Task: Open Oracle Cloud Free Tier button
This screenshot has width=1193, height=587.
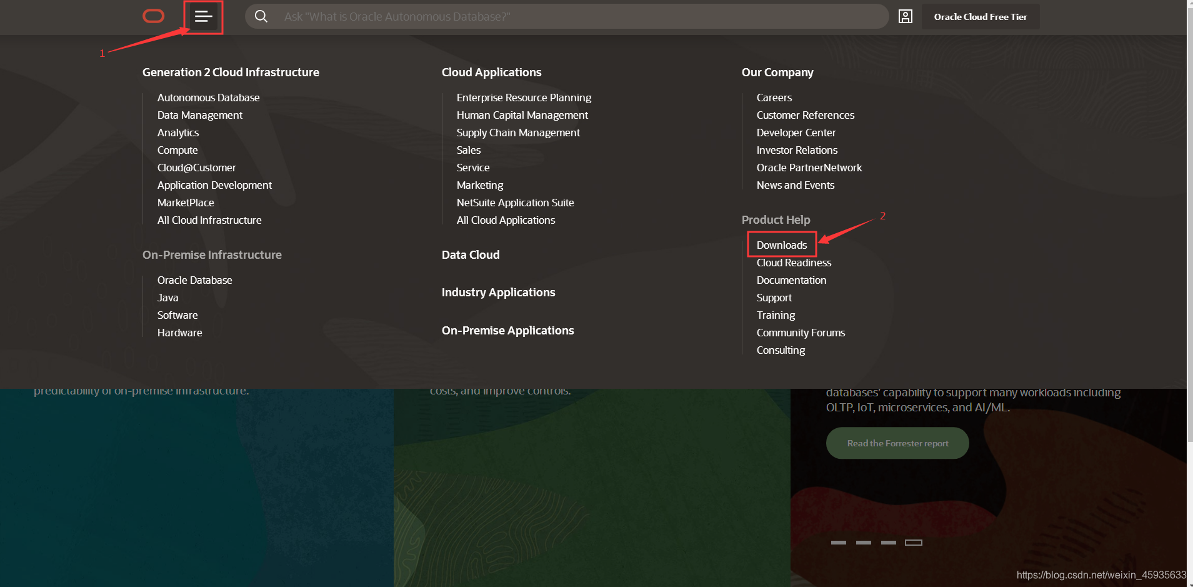Action: point(981,17)
